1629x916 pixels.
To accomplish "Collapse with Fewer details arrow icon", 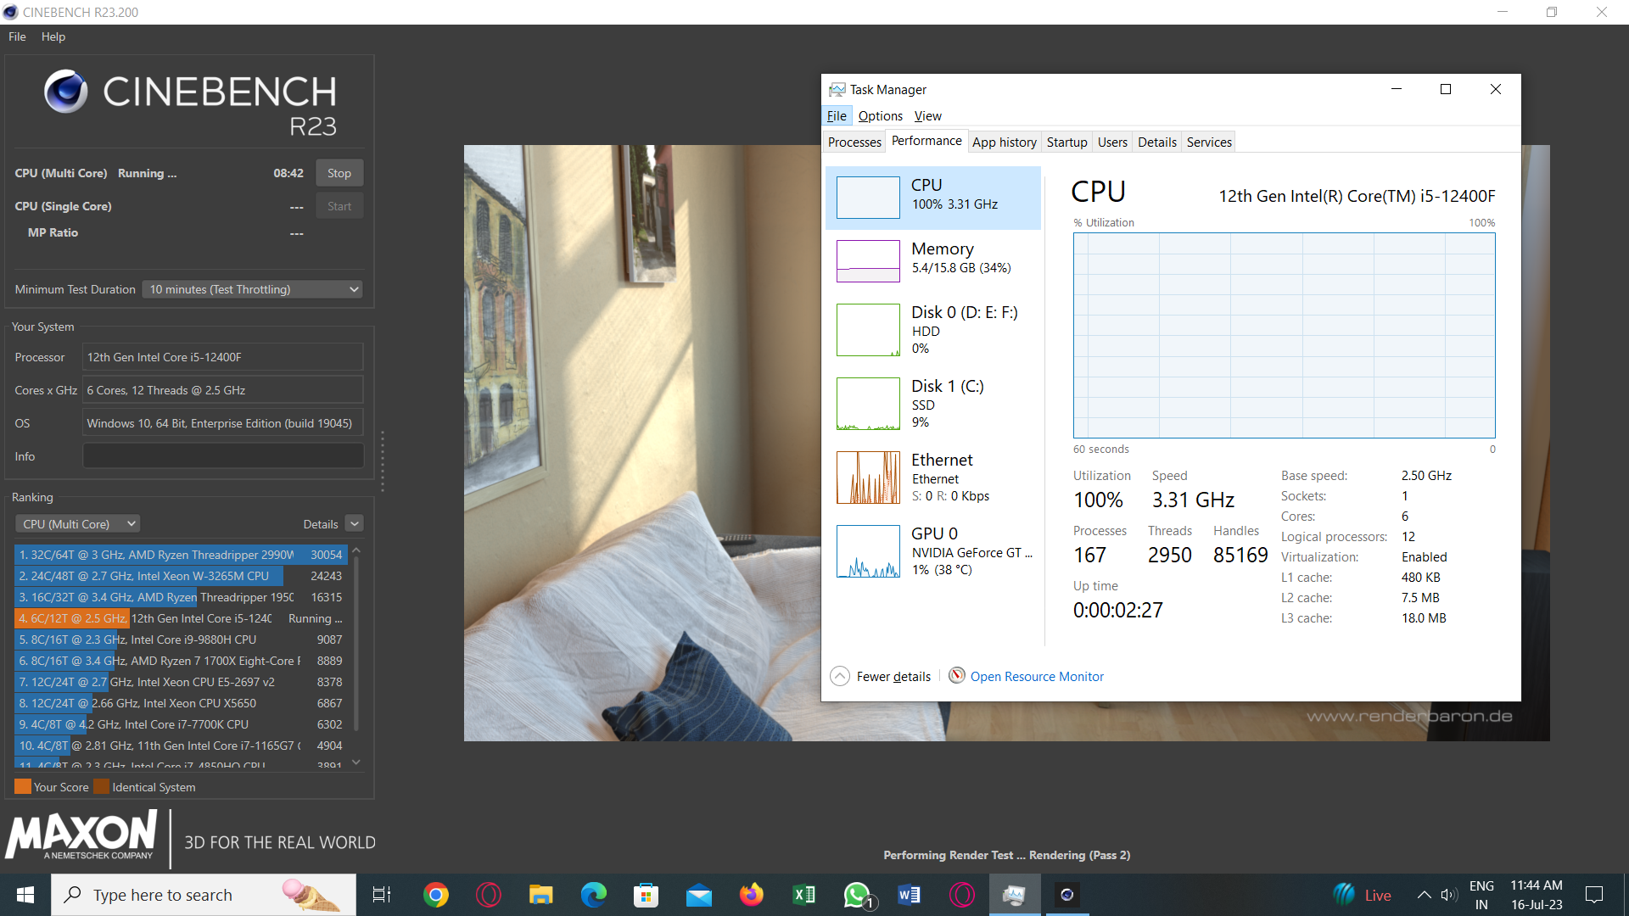I will coord(839,676).
